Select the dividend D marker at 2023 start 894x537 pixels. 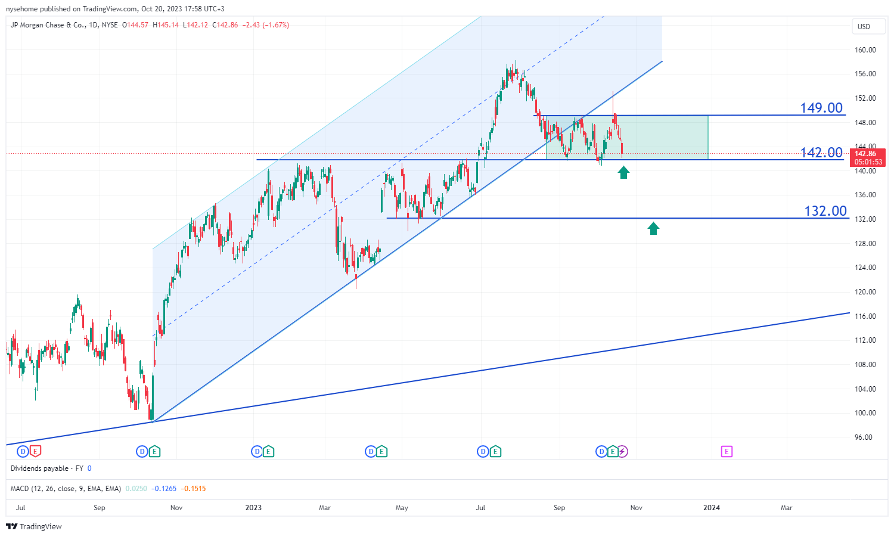pos(257,452)
